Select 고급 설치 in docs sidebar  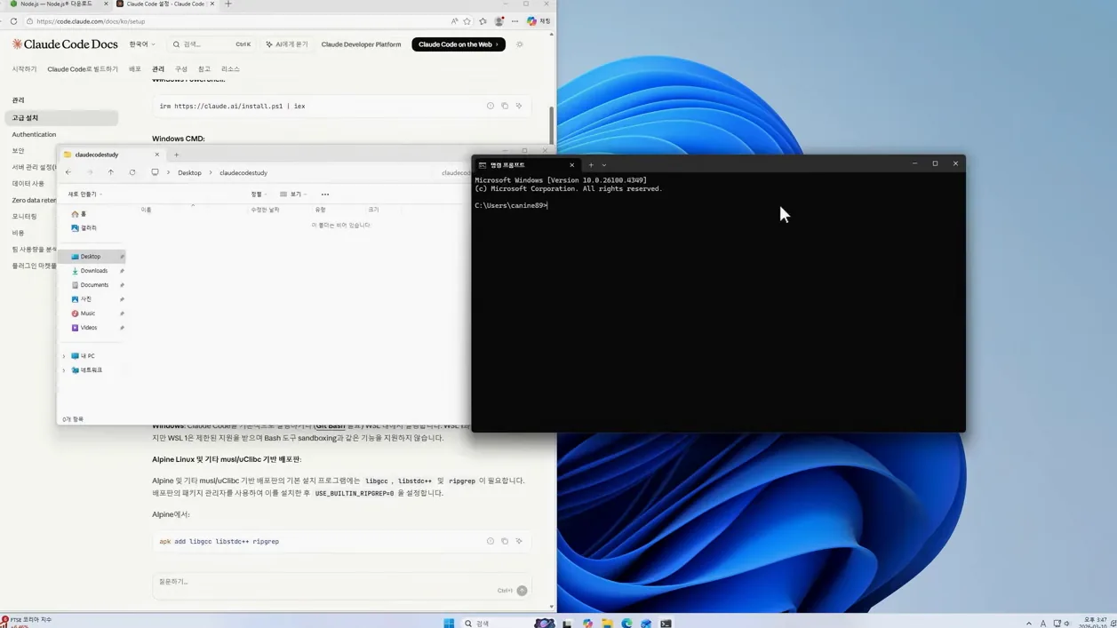tap(62, 118)
